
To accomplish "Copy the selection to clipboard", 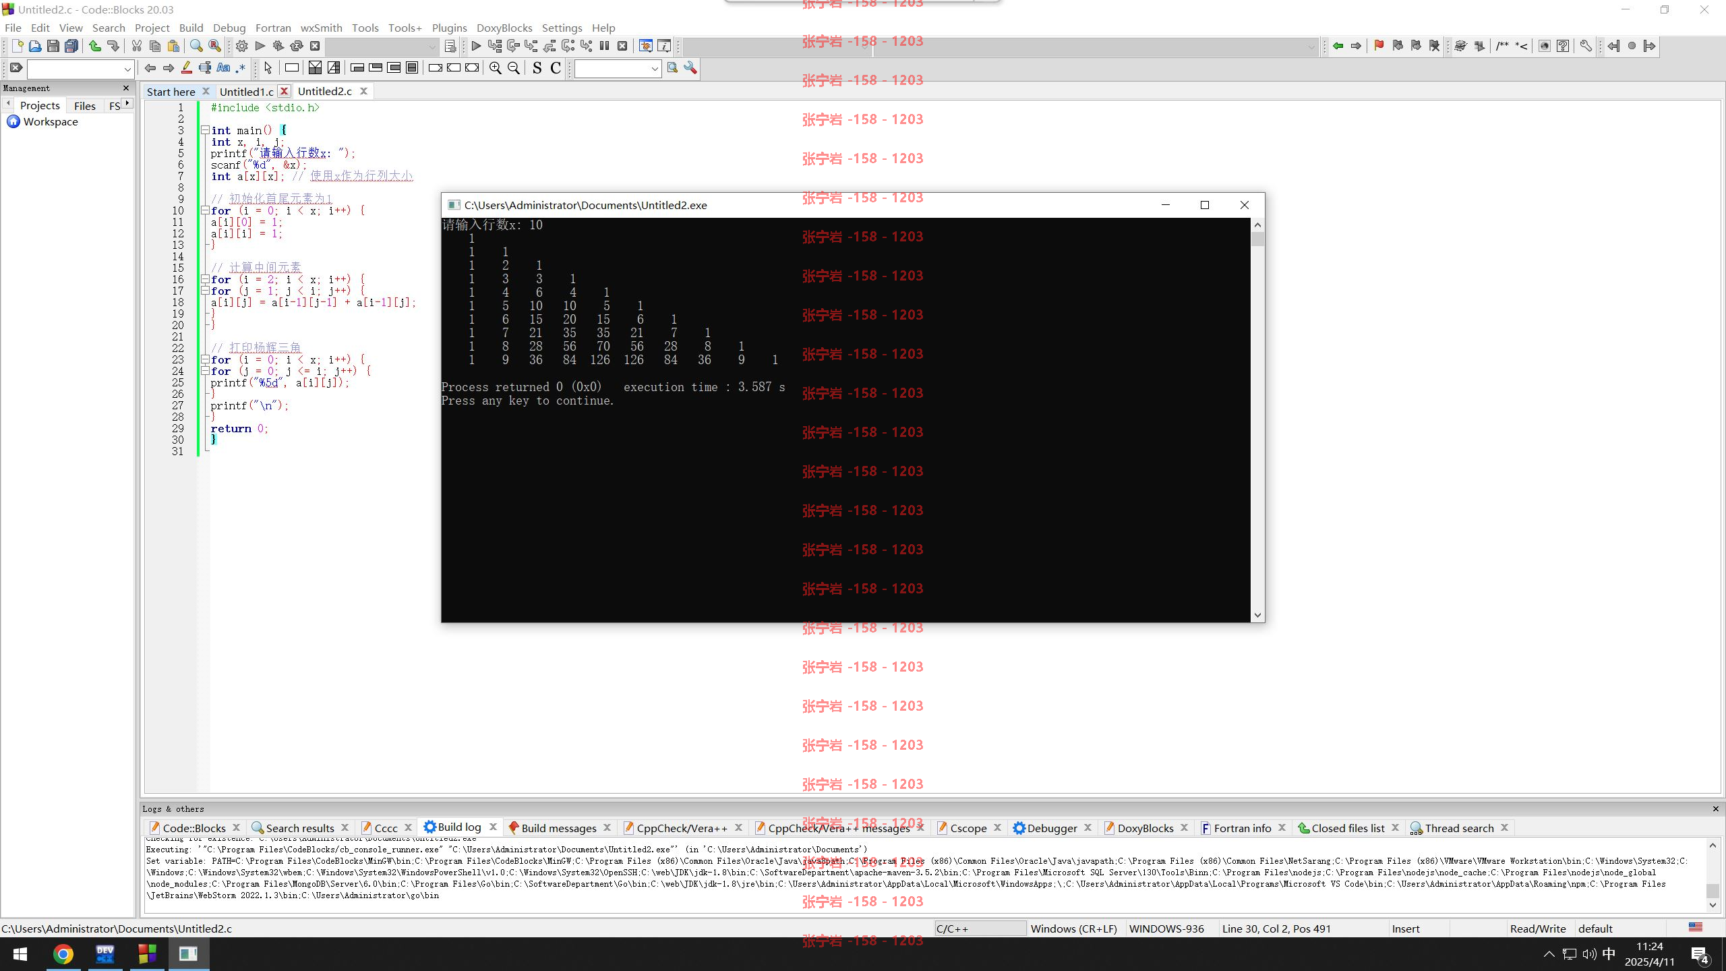I will 155,46.
